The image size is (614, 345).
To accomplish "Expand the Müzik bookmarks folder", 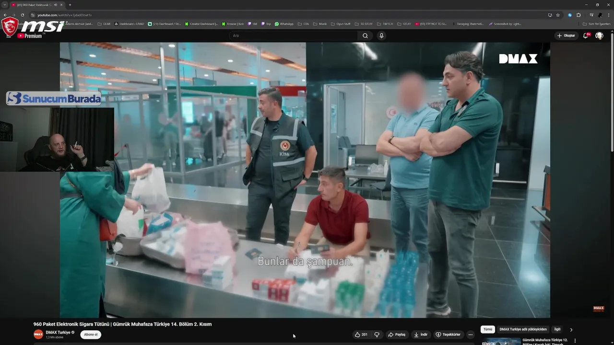I will point(320,23).
